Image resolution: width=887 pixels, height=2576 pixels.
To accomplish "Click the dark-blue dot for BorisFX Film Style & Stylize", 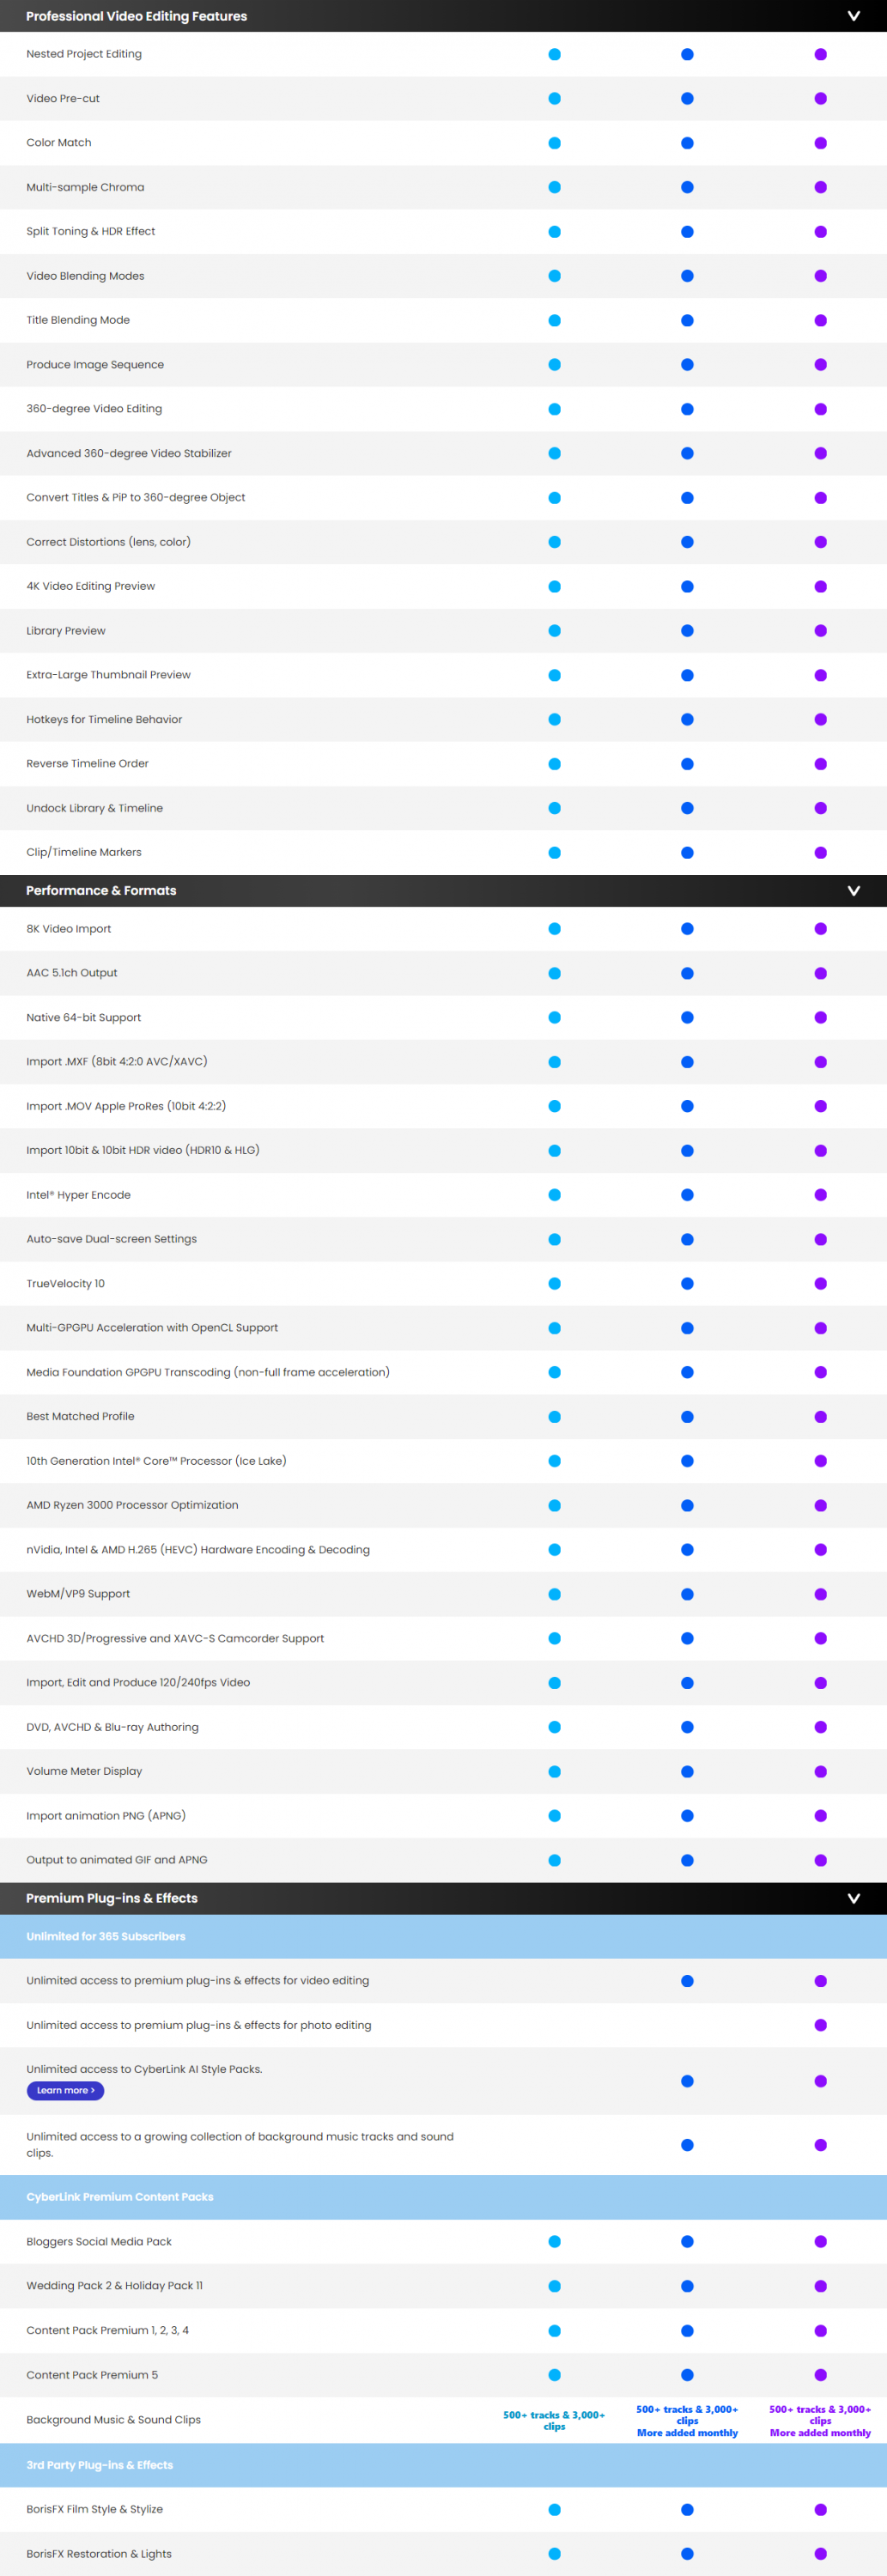I will click(687, 2509).
